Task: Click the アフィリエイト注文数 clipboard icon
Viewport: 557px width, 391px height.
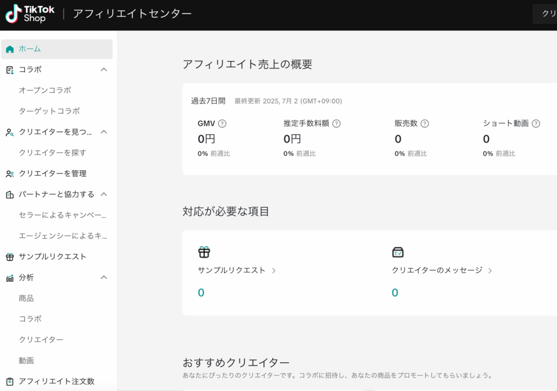Action: pos(10,381)
